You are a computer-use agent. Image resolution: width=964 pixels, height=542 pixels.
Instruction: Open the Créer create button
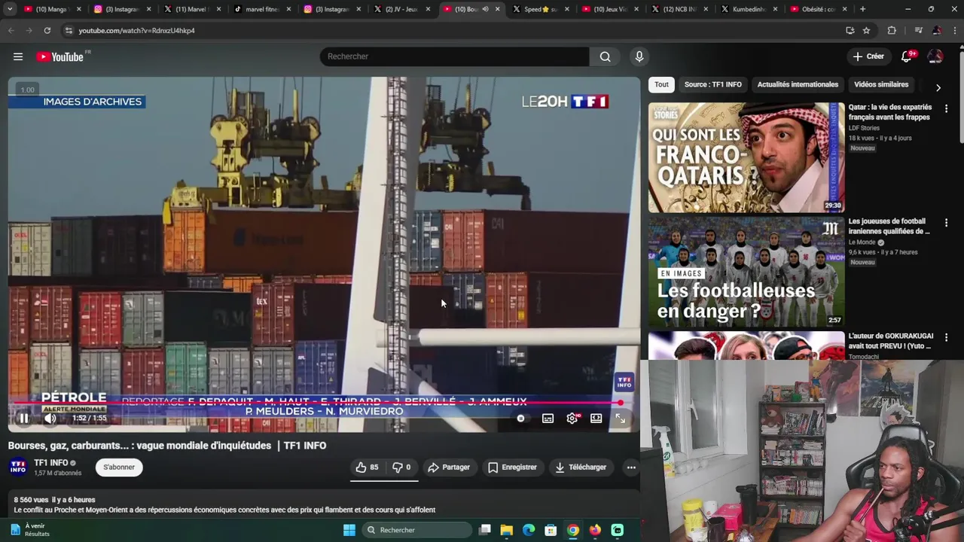(868, 56)
